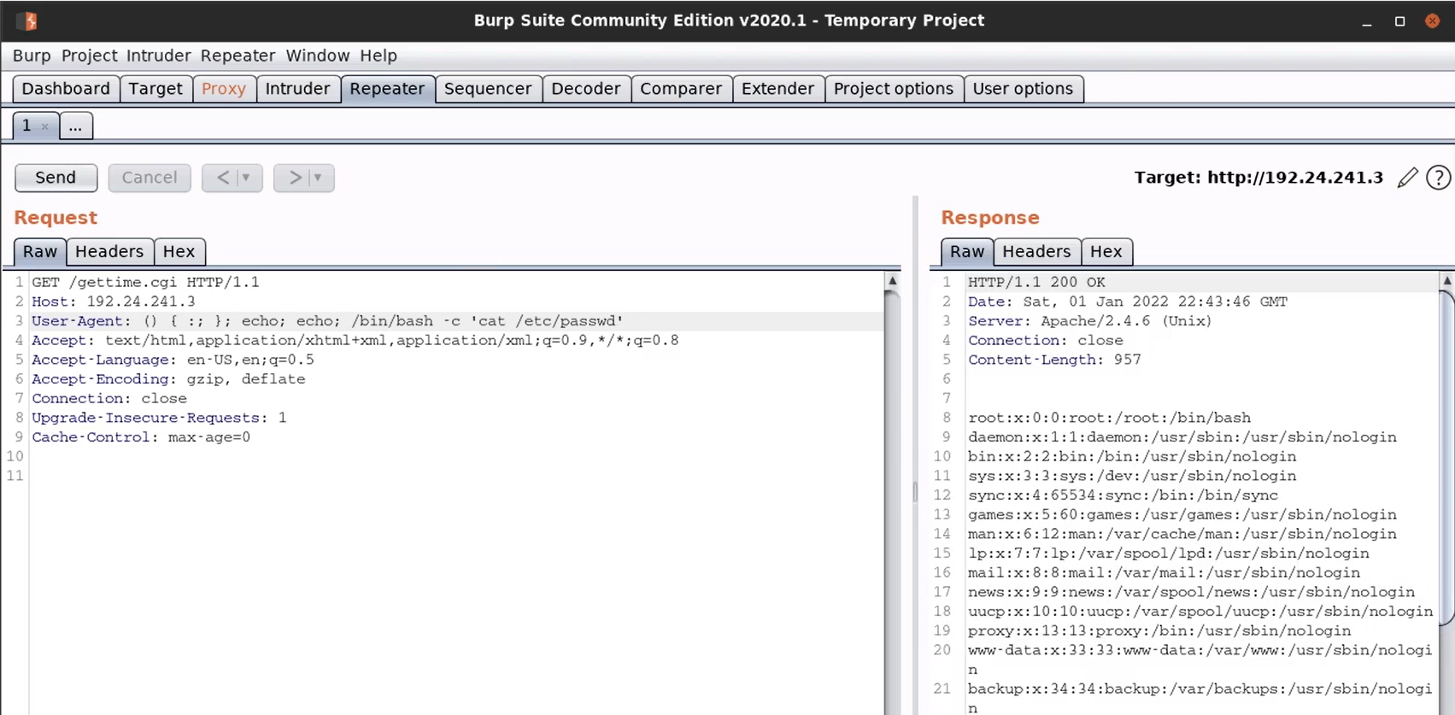Click the Accept-Encoding header line
Viewport: 1455px width, 715px height.
click(168, 379)
